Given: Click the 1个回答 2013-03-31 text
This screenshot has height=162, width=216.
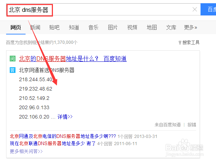Looking at the screenshot, I should (138, 136).
